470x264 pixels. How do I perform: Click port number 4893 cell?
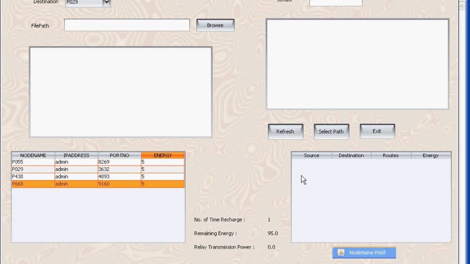pyautogui.click(x=119, y=177)
